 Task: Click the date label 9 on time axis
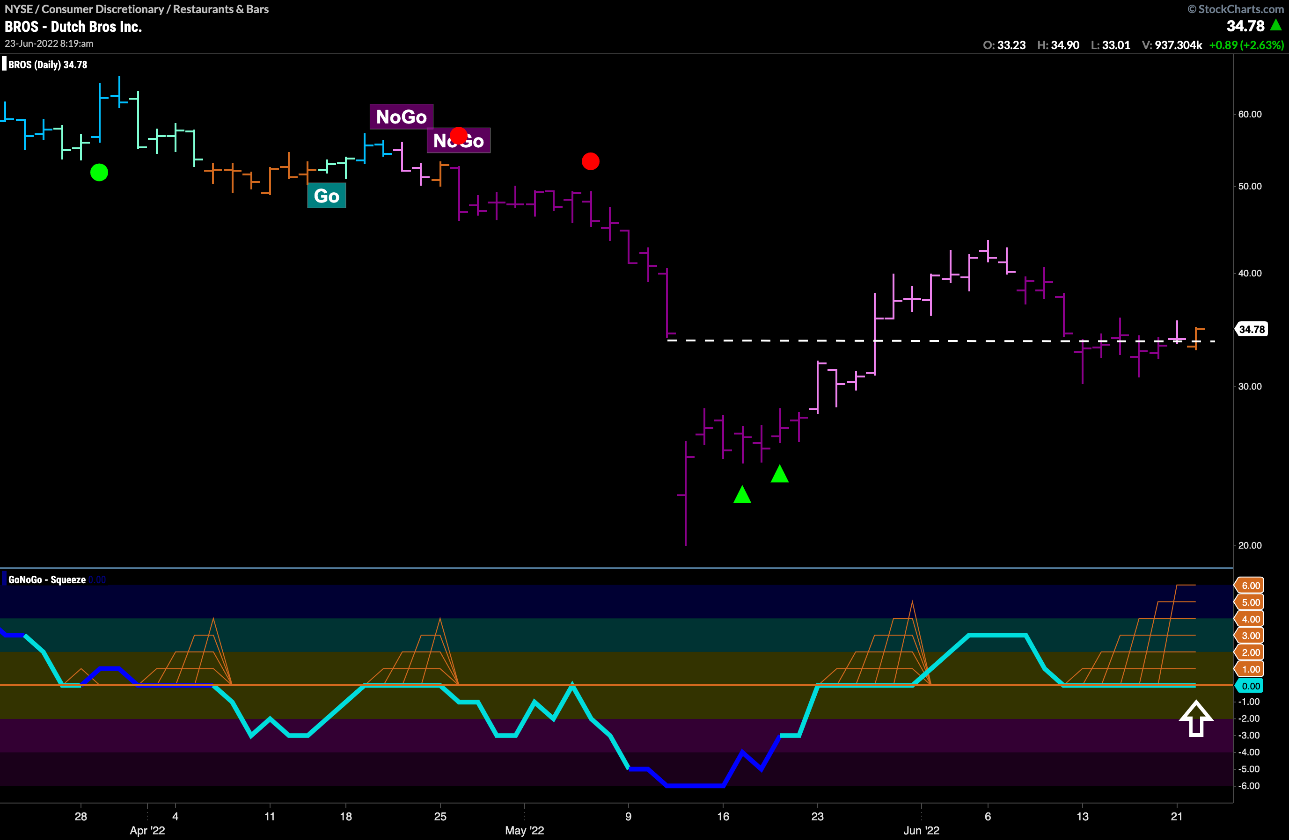628,816
